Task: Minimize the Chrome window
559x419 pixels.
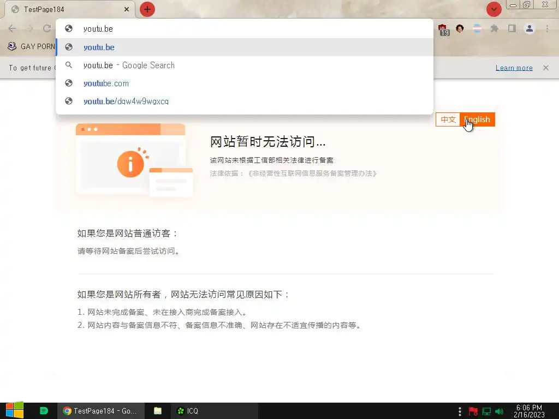Action: 513,5
